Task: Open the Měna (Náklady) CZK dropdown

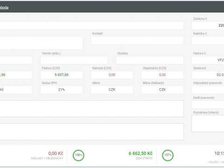Action: click(162, 90)
